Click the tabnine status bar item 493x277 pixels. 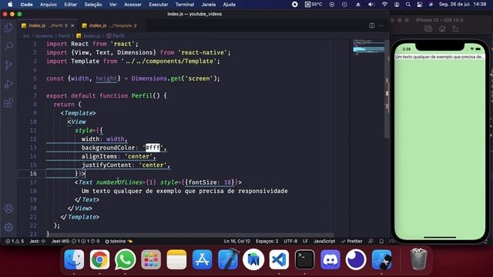coord(119,241)
